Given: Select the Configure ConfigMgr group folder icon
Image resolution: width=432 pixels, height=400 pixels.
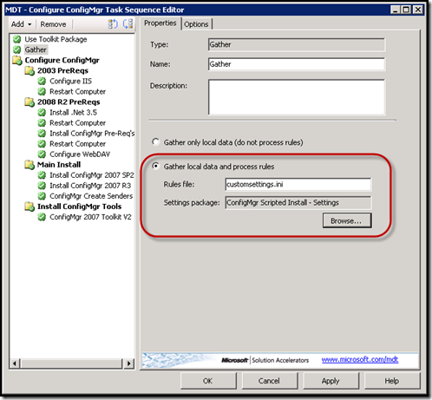Looking at the screenshot, I should coord(17,60).
